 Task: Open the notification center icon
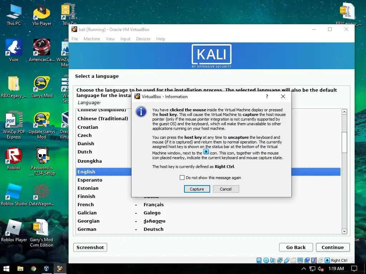[354, 269]
